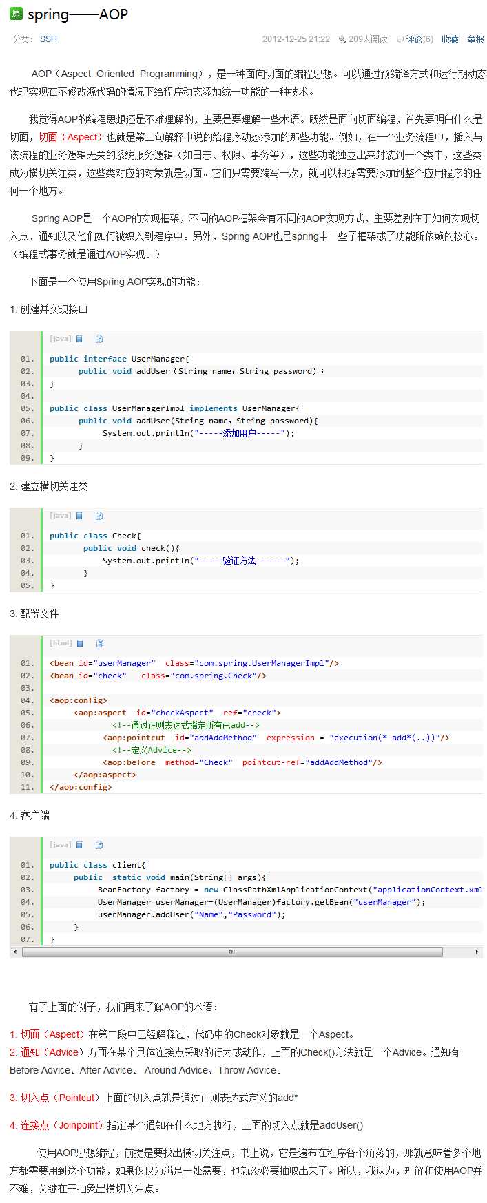487x1203 pixels.
Task: Click code line public class UserManagerImpl implements UserManager{
Action: [x=175, y=408]
